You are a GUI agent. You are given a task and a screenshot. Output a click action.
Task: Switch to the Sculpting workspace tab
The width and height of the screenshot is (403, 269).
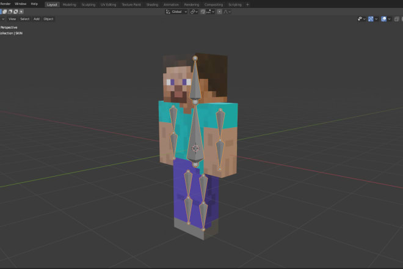point(88,5)
